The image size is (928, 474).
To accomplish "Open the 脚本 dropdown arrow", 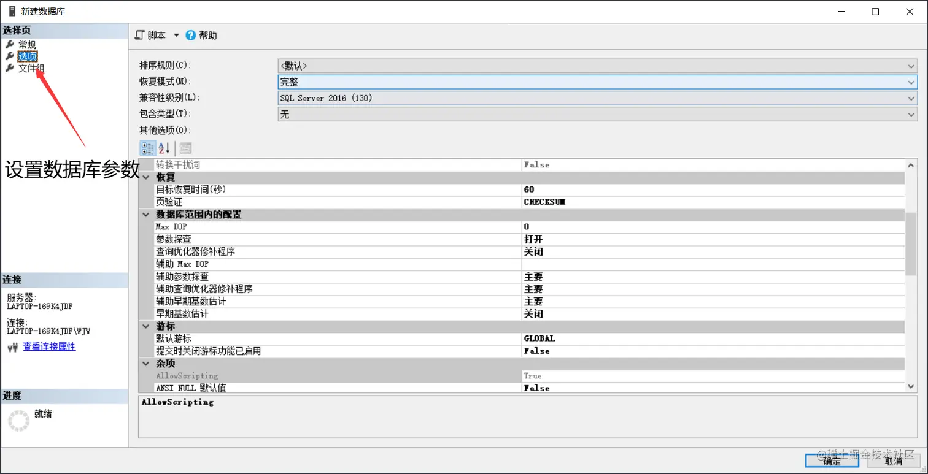I will coord(176,36).
